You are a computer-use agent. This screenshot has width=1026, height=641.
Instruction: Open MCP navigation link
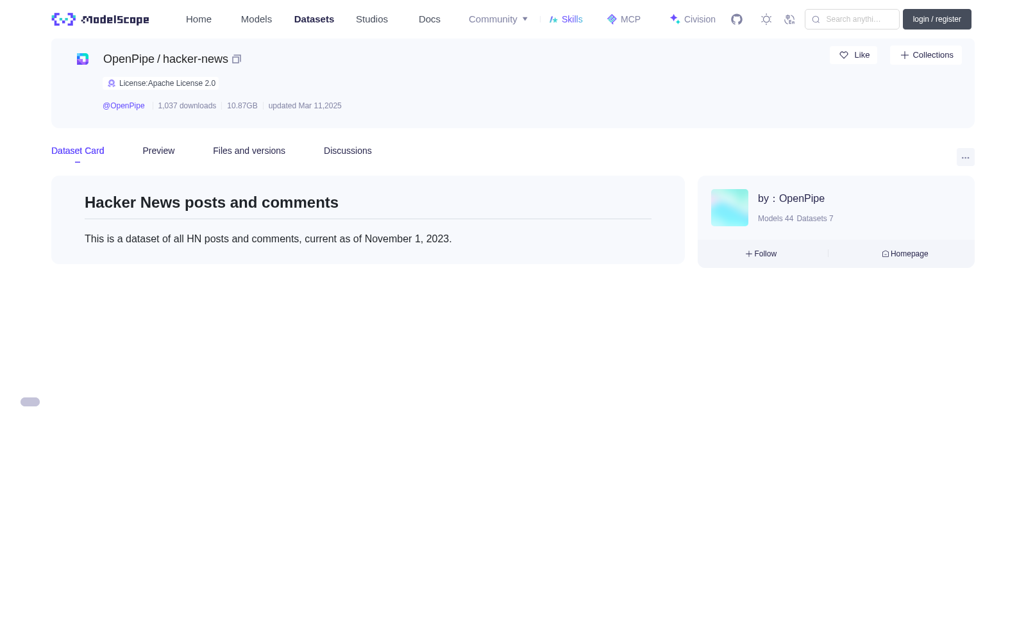(624, 19)
